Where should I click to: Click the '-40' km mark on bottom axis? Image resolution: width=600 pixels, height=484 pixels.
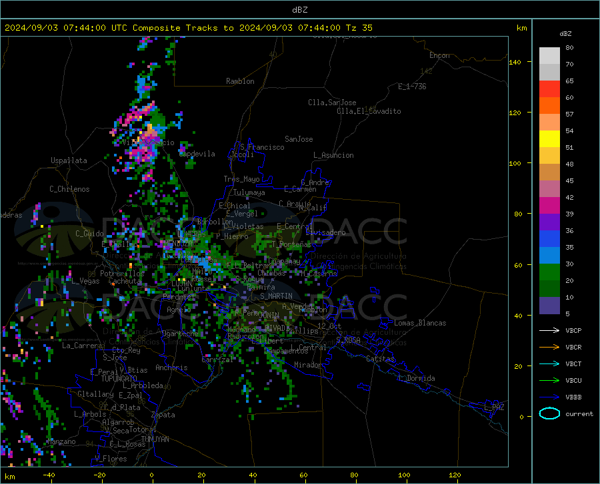point(49,475)
